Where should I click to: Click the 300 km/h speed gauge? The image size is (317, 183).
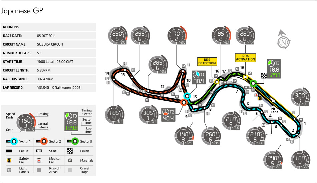(x=300, y=97)
